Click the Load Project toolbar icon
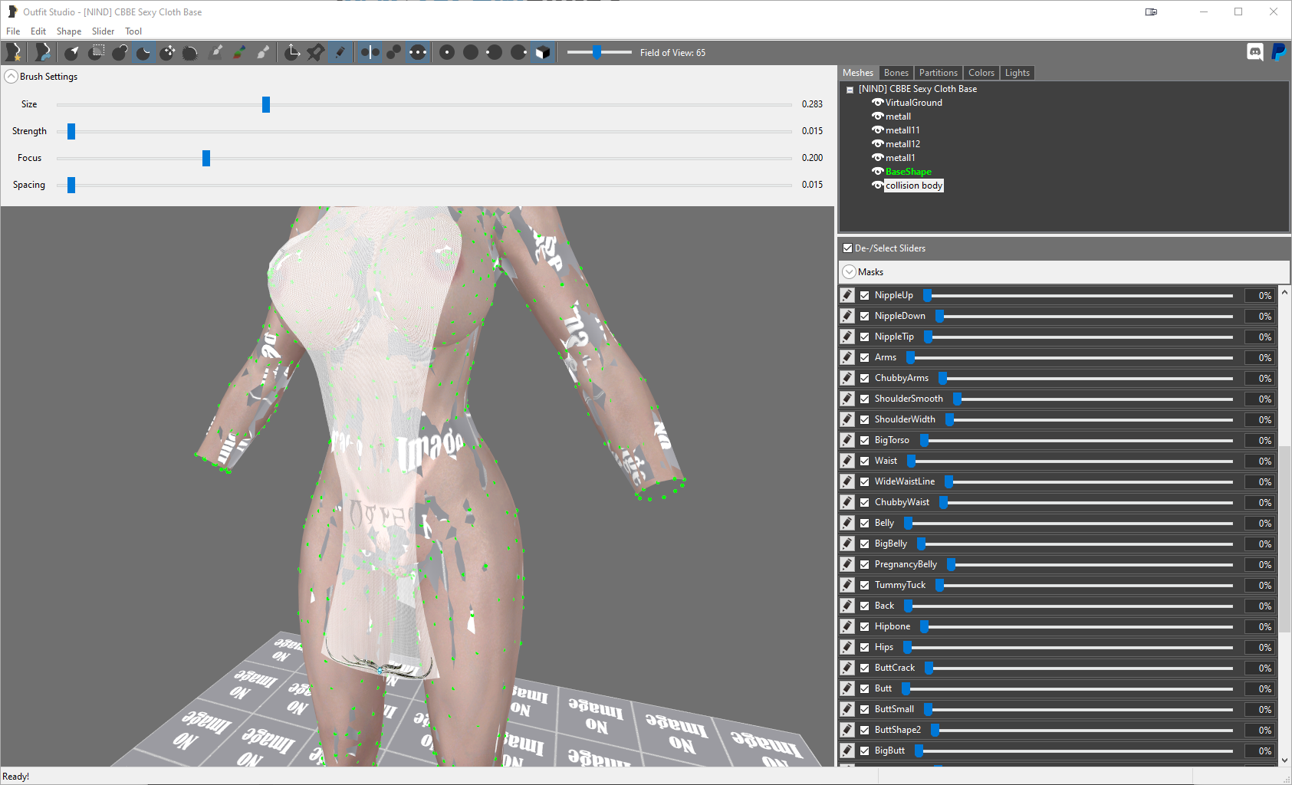Screen dimensions: 1292x785 point(42,52)
